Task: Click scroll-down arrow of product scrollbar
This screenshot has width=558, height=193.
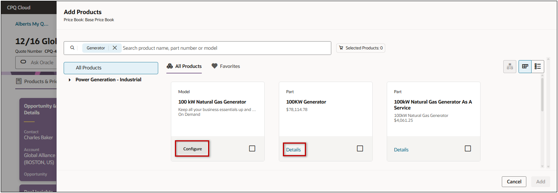Action: [542, 166]
